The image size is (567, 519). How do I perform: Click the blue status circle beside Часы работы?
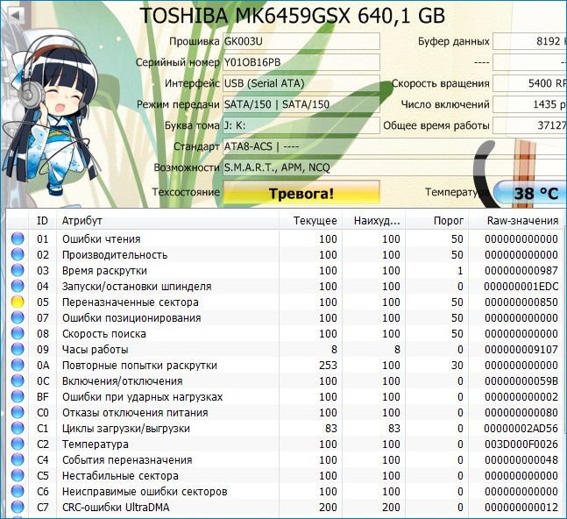pyautogui.click(x=17, y=350)
